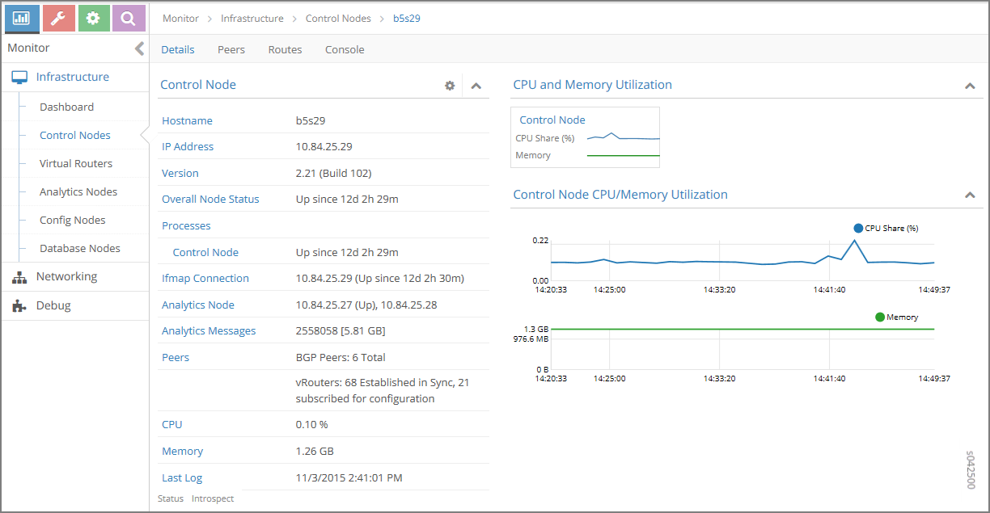Switch to the Routes tab
This screenshot has height=513, width=990.
pyautogui.click(x=285, y=49)
